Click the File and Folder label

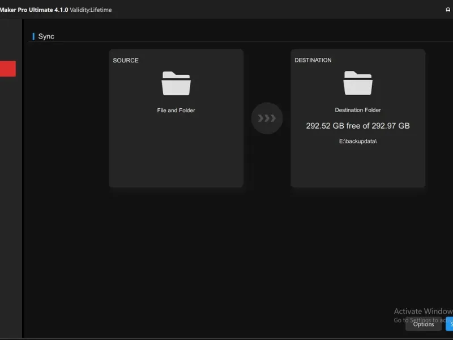point(176,110)
